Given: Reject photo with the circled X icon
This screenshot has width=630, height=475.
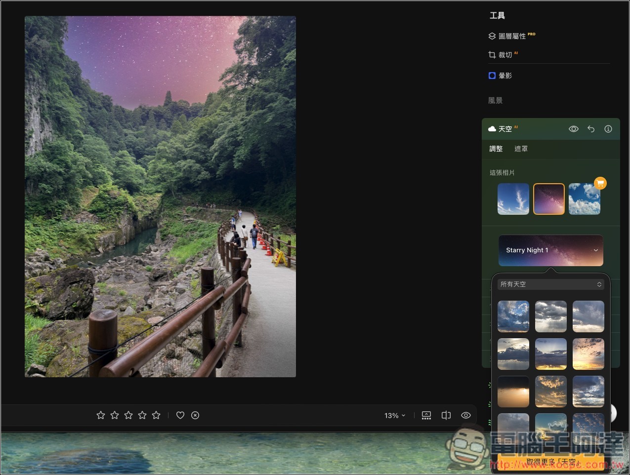Looking at the screenshot, I should 195,415.
